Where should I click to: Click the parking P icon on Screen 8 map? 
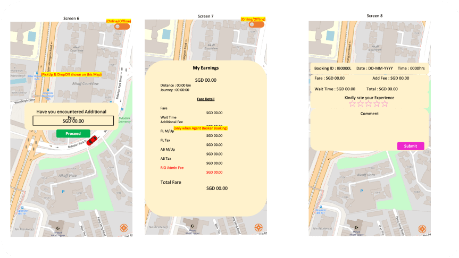[x=362, y=192]
